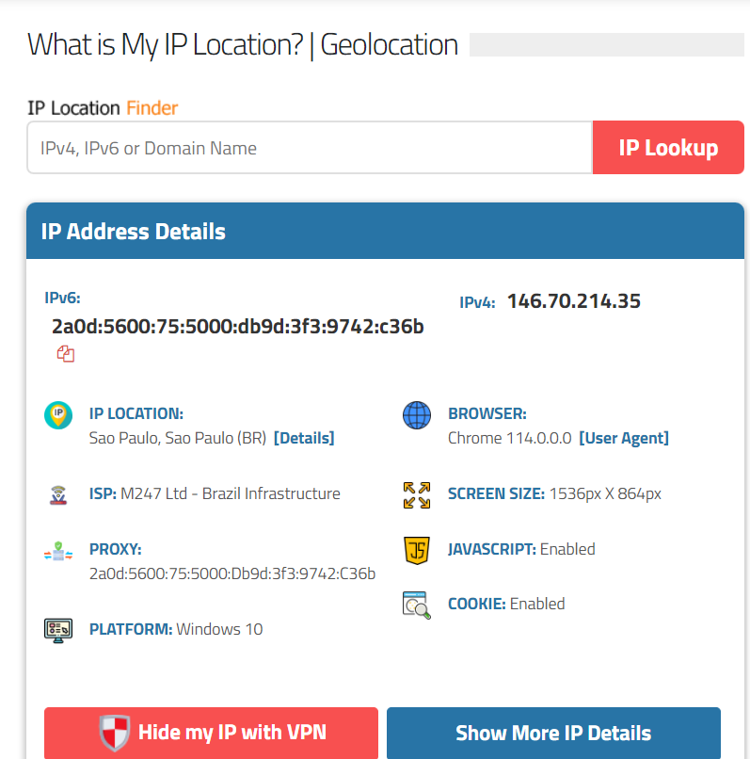This screenshot has height=759, width=750.
Task: Click Show More IP Details button
Action: pyautogui.click(x=553, y=733)
